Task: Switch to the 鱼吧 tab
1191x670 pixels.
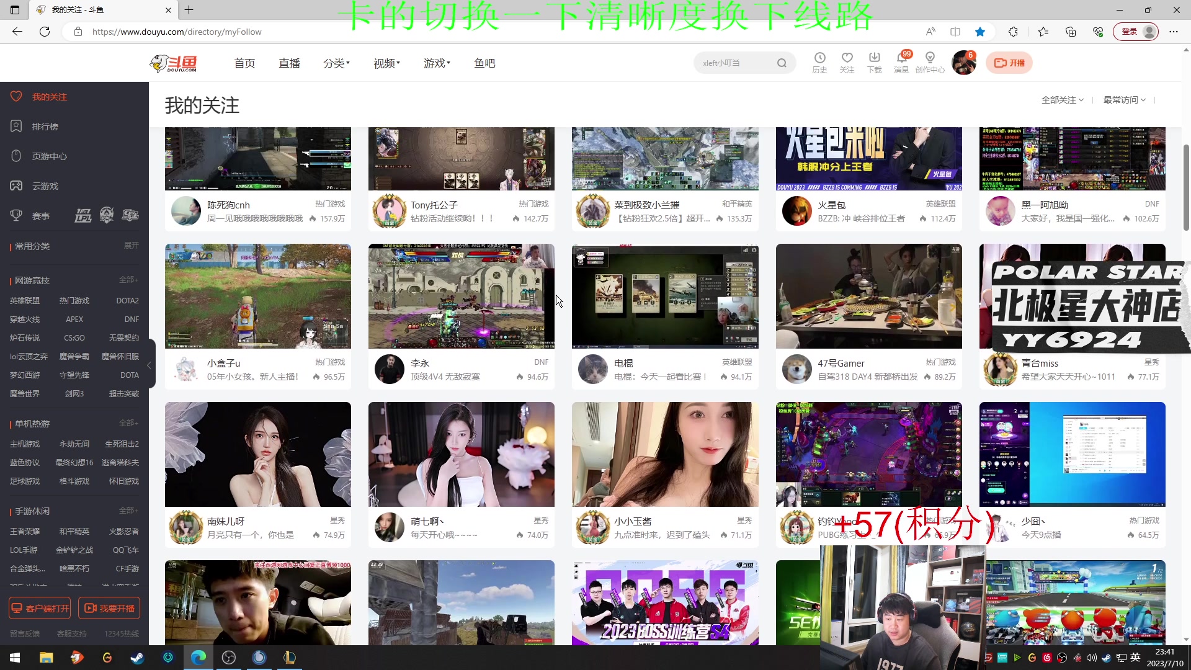Action: pos(484,62)
